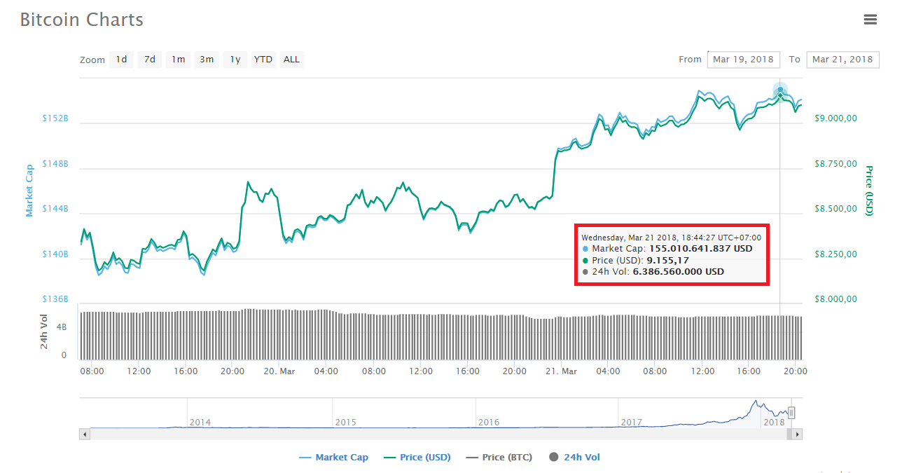Toggle Market Cap series in legend

click(x=334, y=458)
